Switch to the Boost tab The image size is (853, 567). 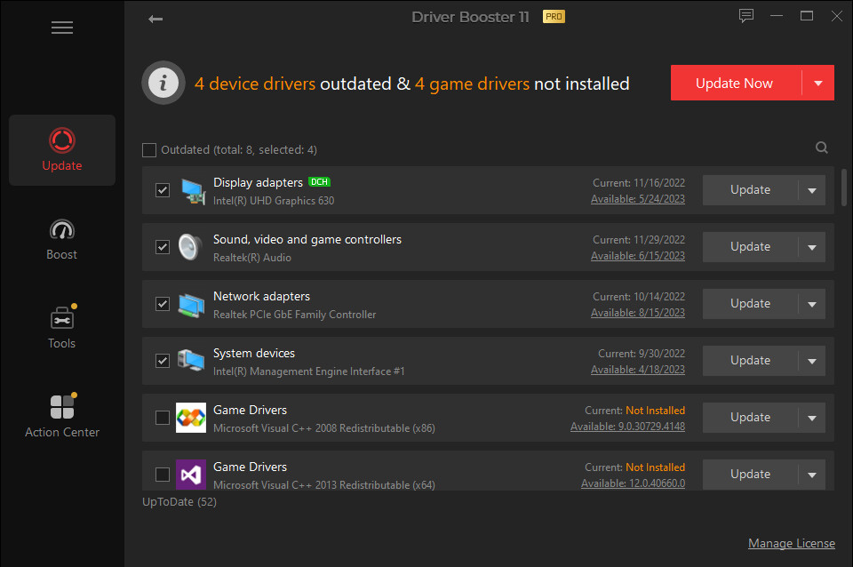click(x=62, y=239)
